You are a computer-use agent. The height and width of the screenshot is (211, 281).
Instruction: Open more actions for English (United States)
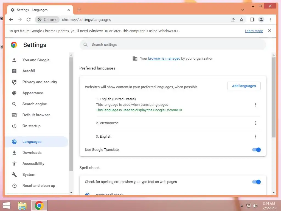click(x=255, y=105)
